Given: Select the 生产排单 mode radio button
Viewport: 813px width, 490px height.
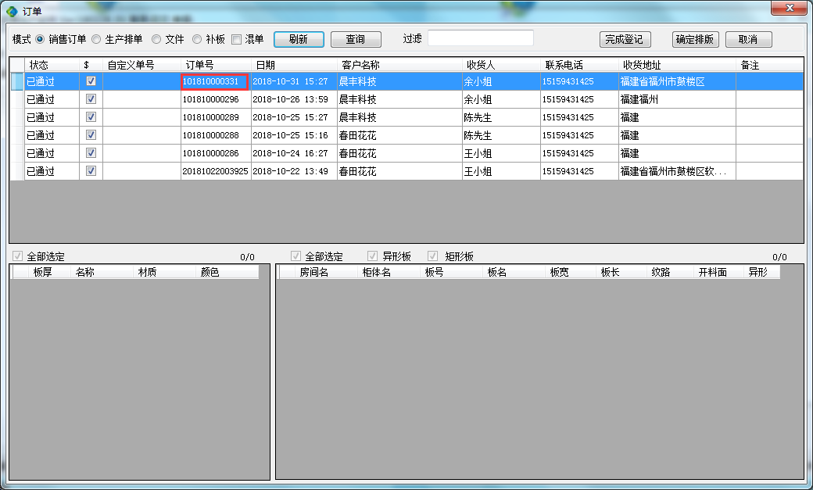Looking at the screenshot, I should 96,39.
